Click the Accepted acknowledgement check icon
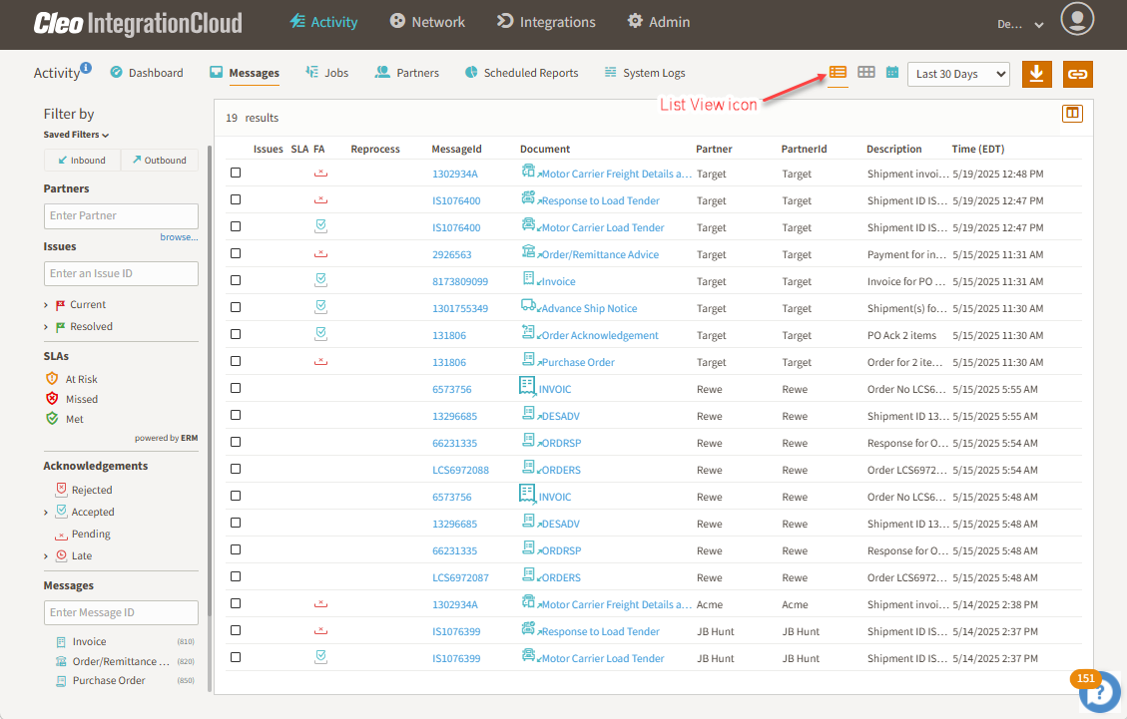 [61, 511]
